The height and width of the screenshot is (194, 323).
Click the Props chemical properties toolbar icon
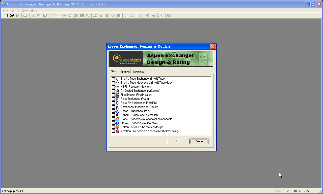click(95, 16)
